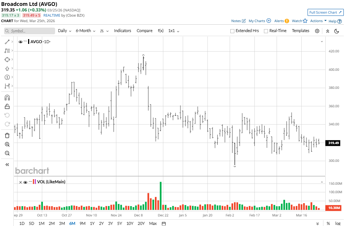The height and width of the screenshot is (226, 346).
Task: Delete drawings with trash icon
Action: point(7,136)
